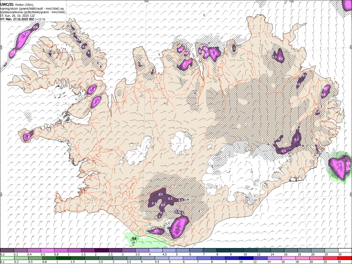Click the 'IT: Sun. 26. 10. 2025 12Z' line

click(17, 16)
